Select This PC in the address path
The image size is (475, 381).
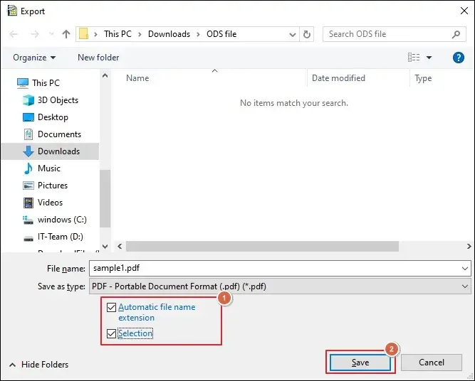pos(118,34)
